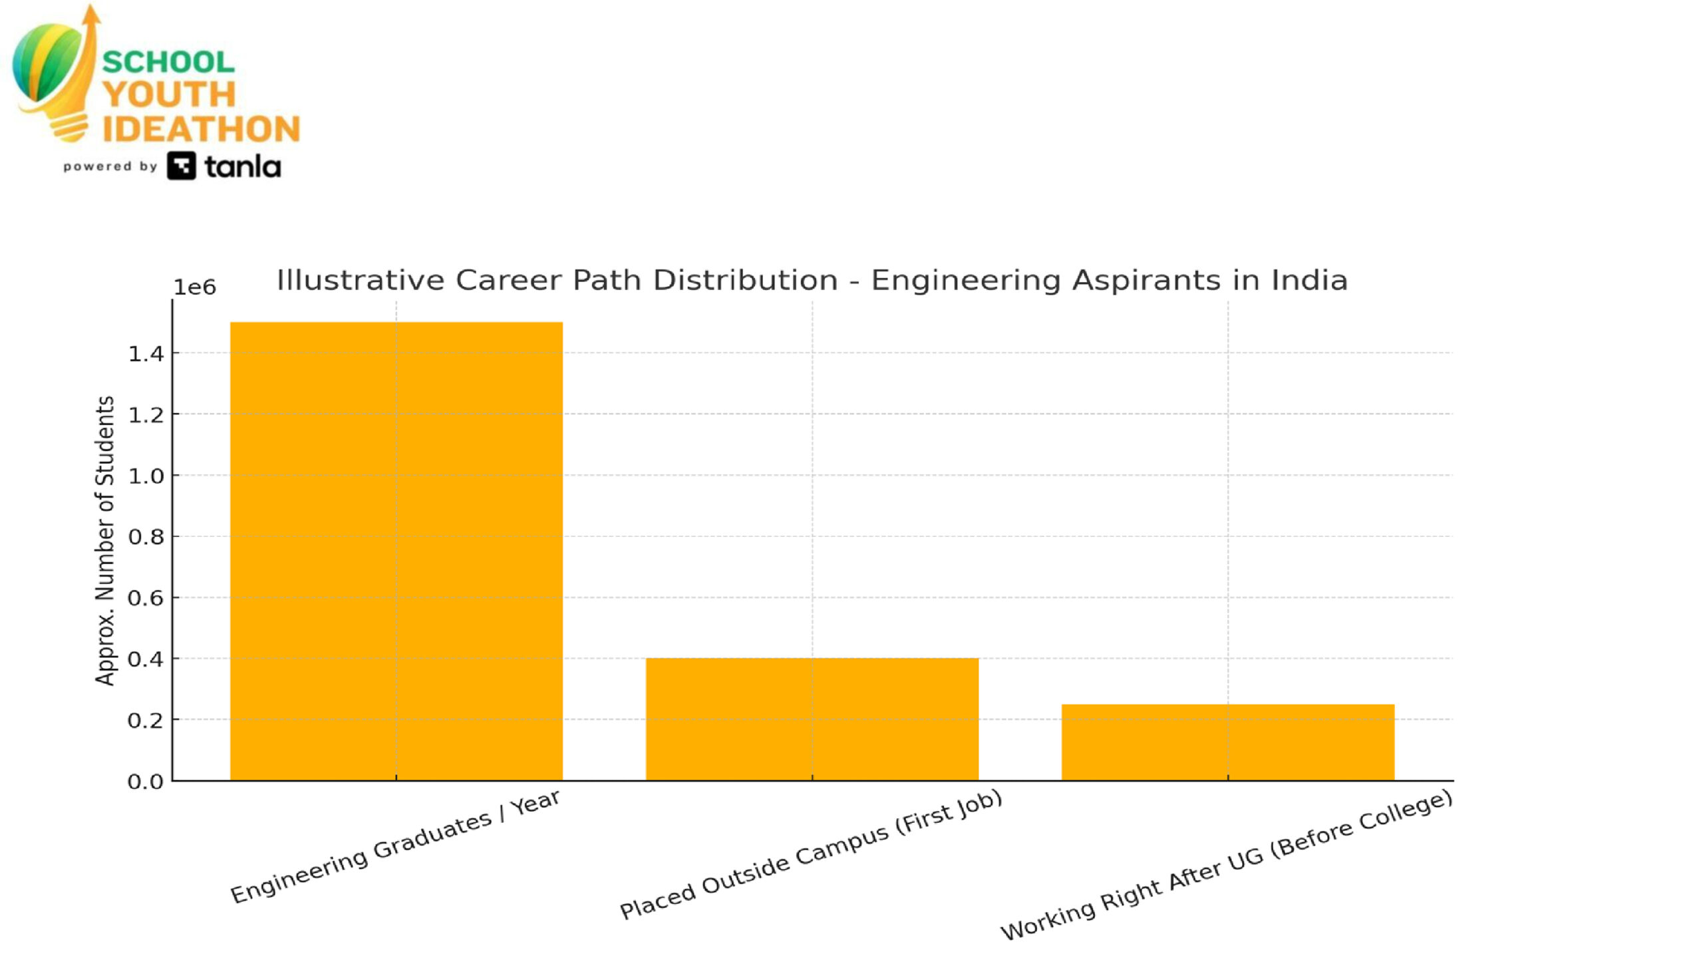Click the 1e6 scale multiplier label

click(x=194, y=287)
